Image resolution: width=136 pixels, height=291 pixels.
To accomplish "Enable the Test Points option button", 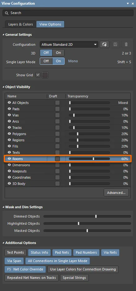I will (x=16, y=252).
